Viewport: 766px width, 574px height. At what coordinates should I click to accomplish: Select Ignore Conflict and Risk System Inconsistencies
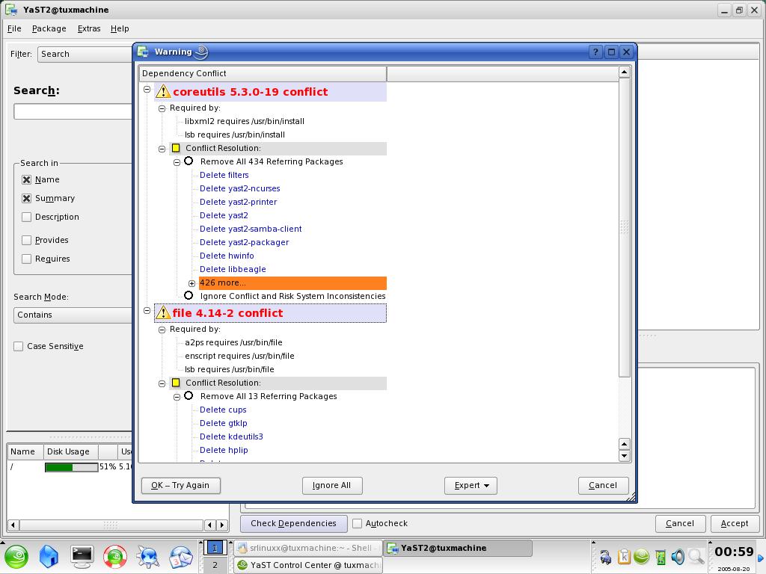pyautogui.click(x=189, y=295)
